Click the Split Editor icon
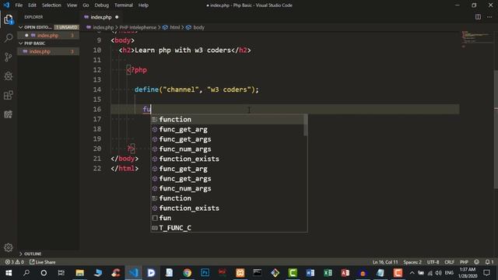This screenshot has height=280, width=498. click(x=478, y=17)
